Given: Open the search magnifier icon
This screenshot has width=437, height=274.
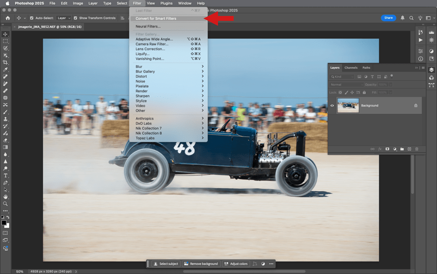Looking at the screenshot, I should [411, 18].
